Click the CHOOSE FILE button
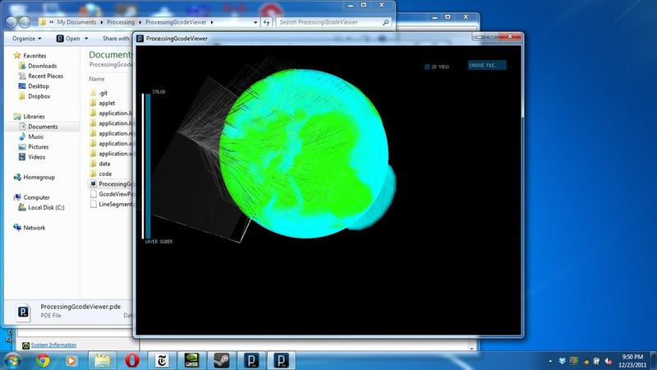The width and height of the screenshot is (657, 370). tap(487, 66)
